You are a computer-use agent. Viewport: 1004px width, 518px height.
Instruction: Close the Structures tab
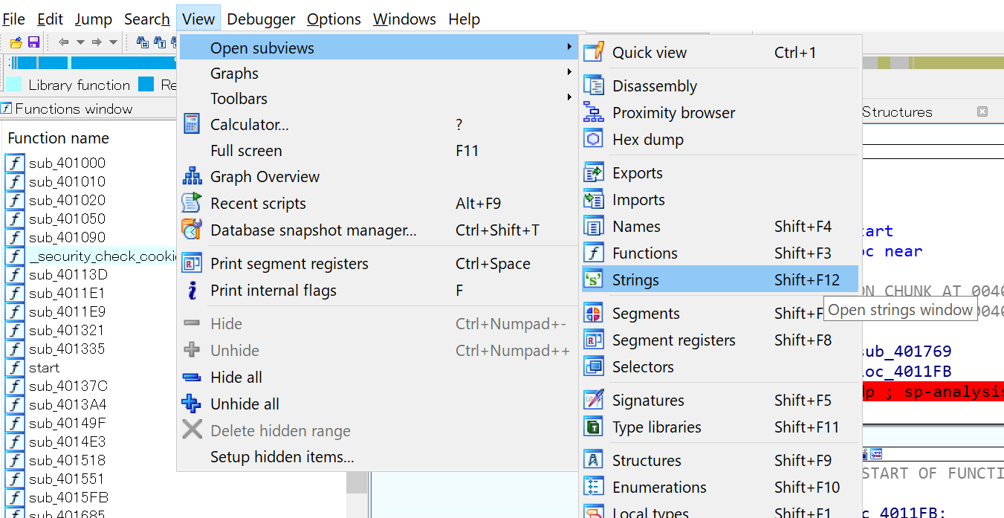tap(982, 111)
